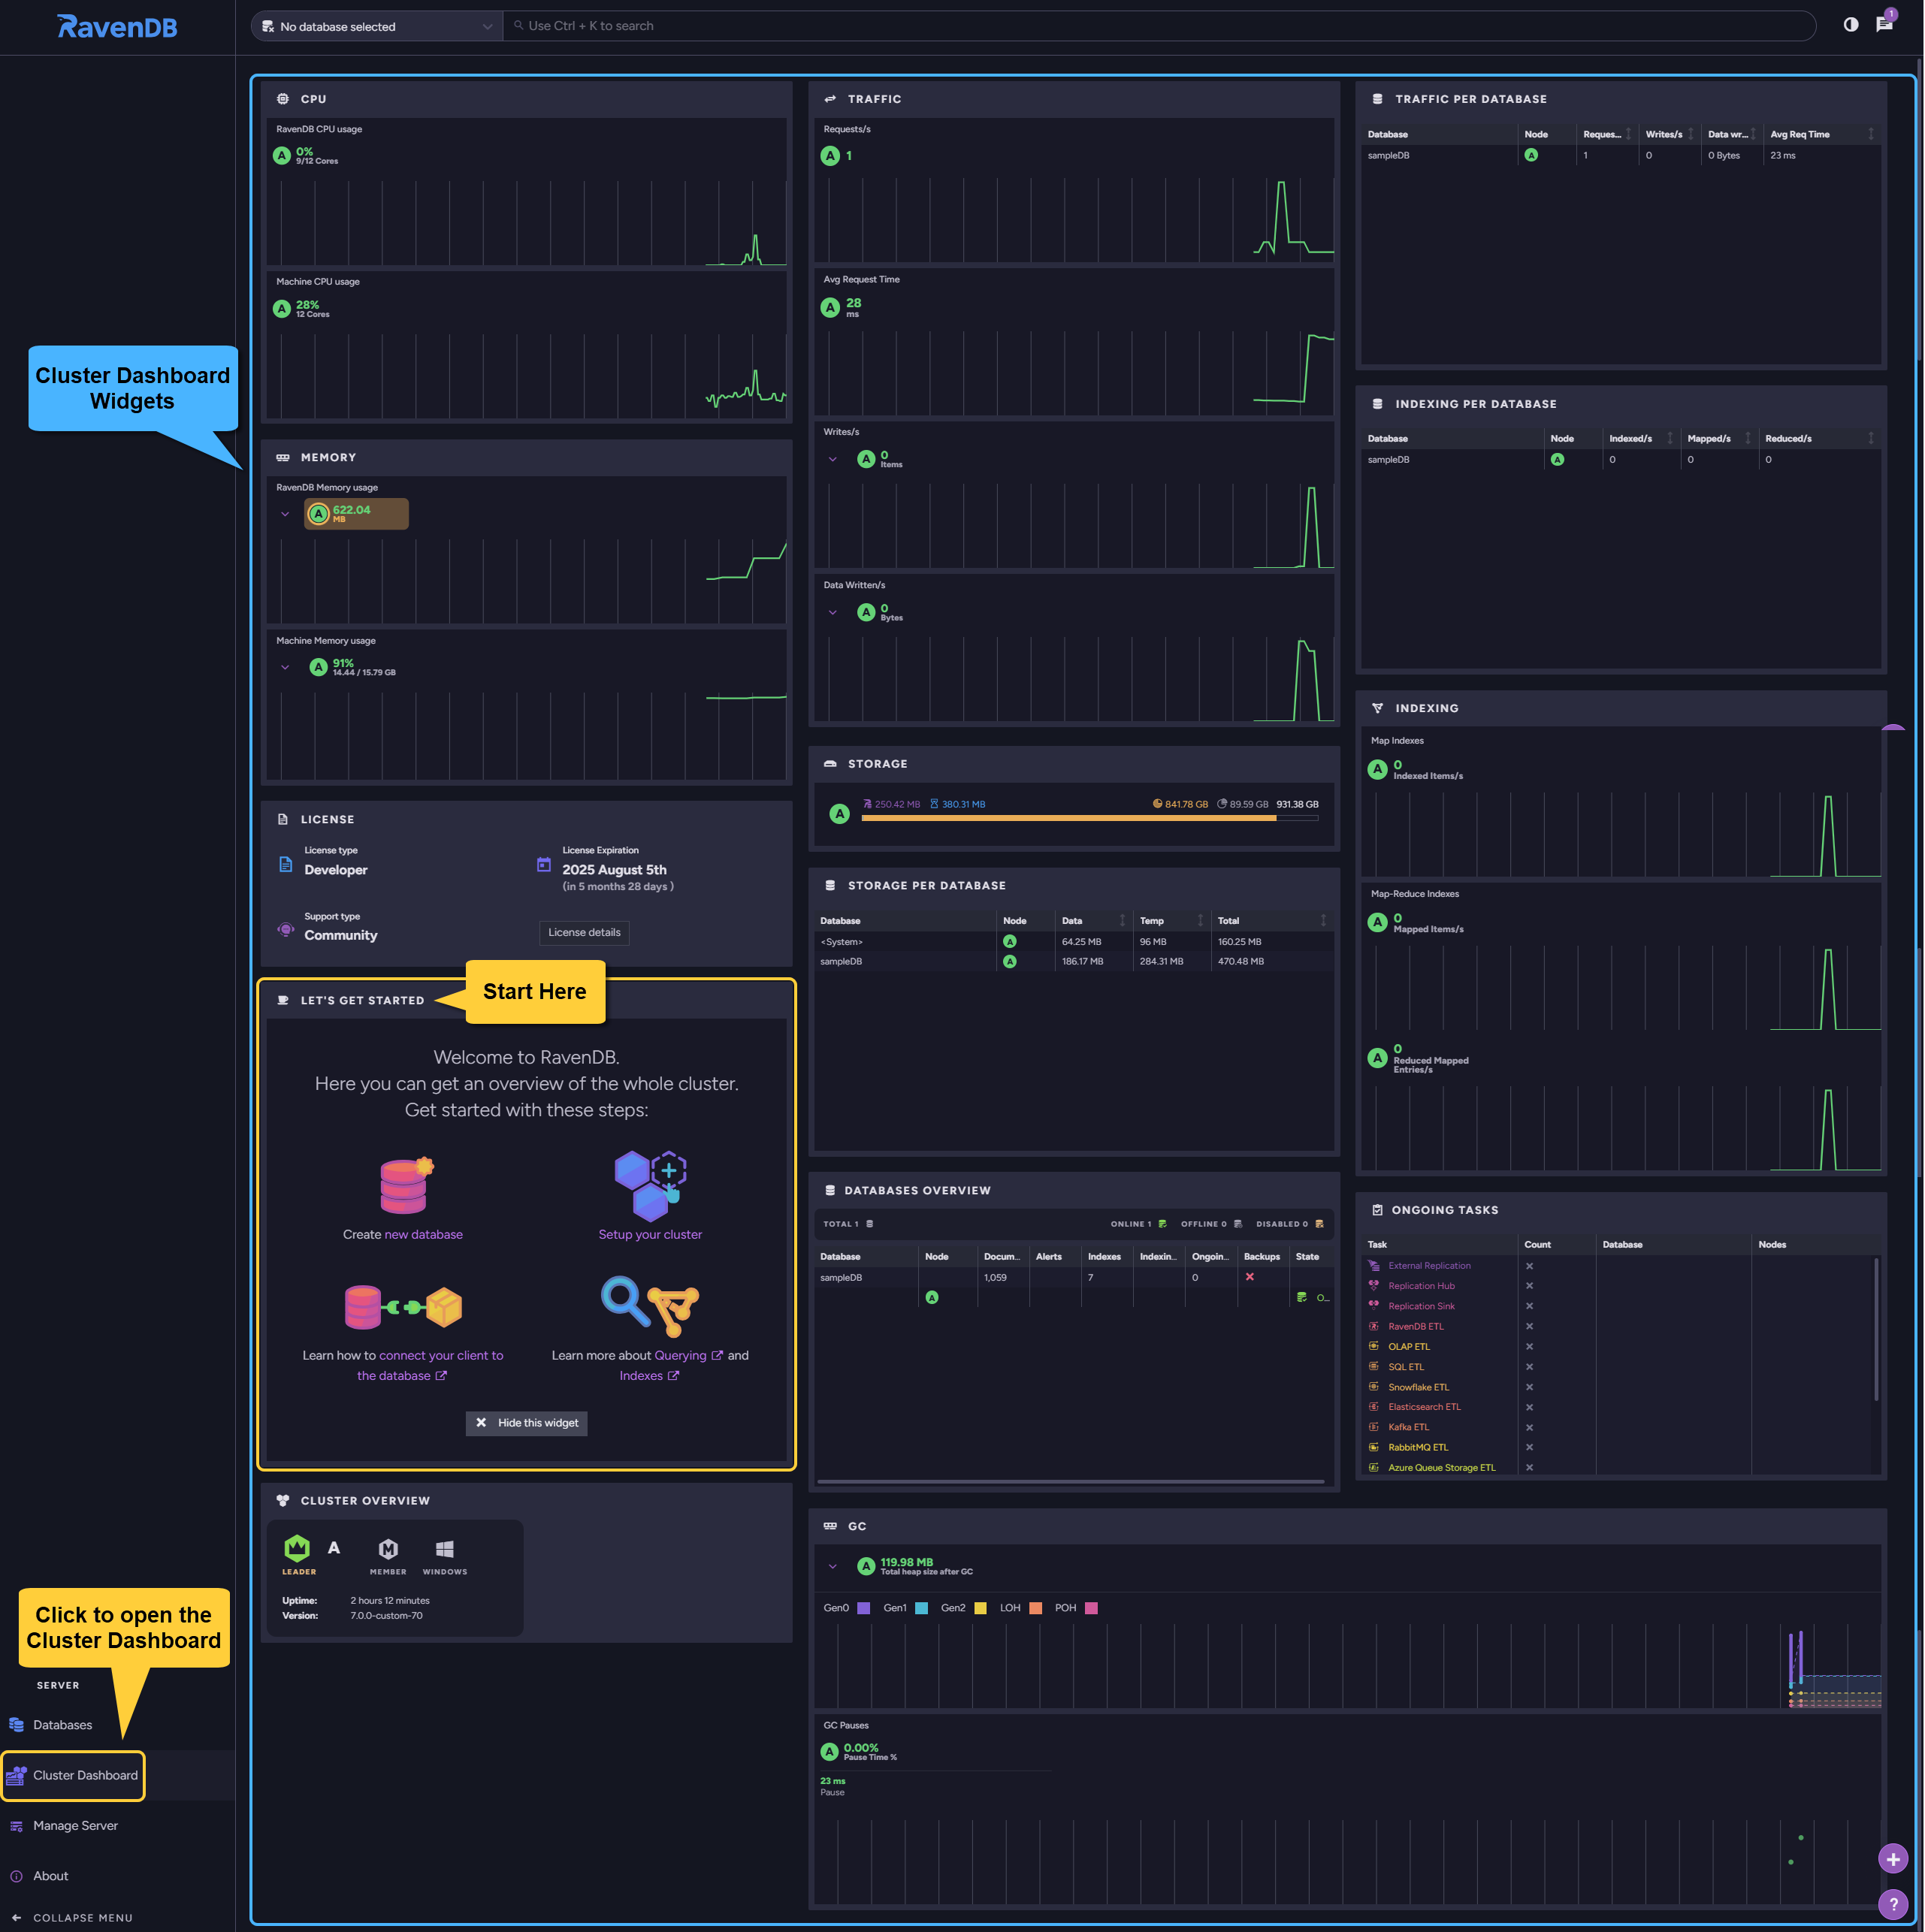1925x1932 pixels.
Task: Click the Setup your cluster icon
Action: (x=651, y=1185)
